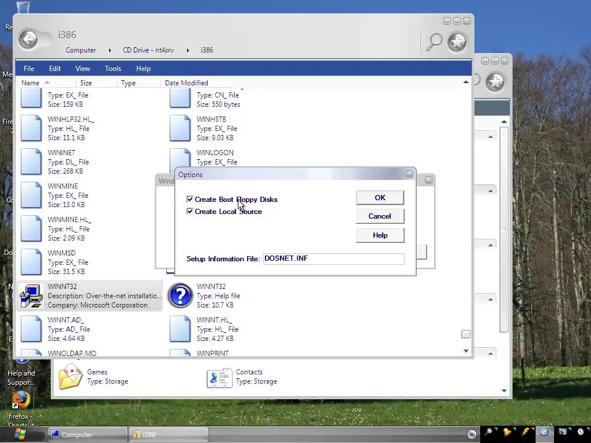Open the Help menu in the menu bar
Screen dimensions: 591x443
(x=143, y=69)
